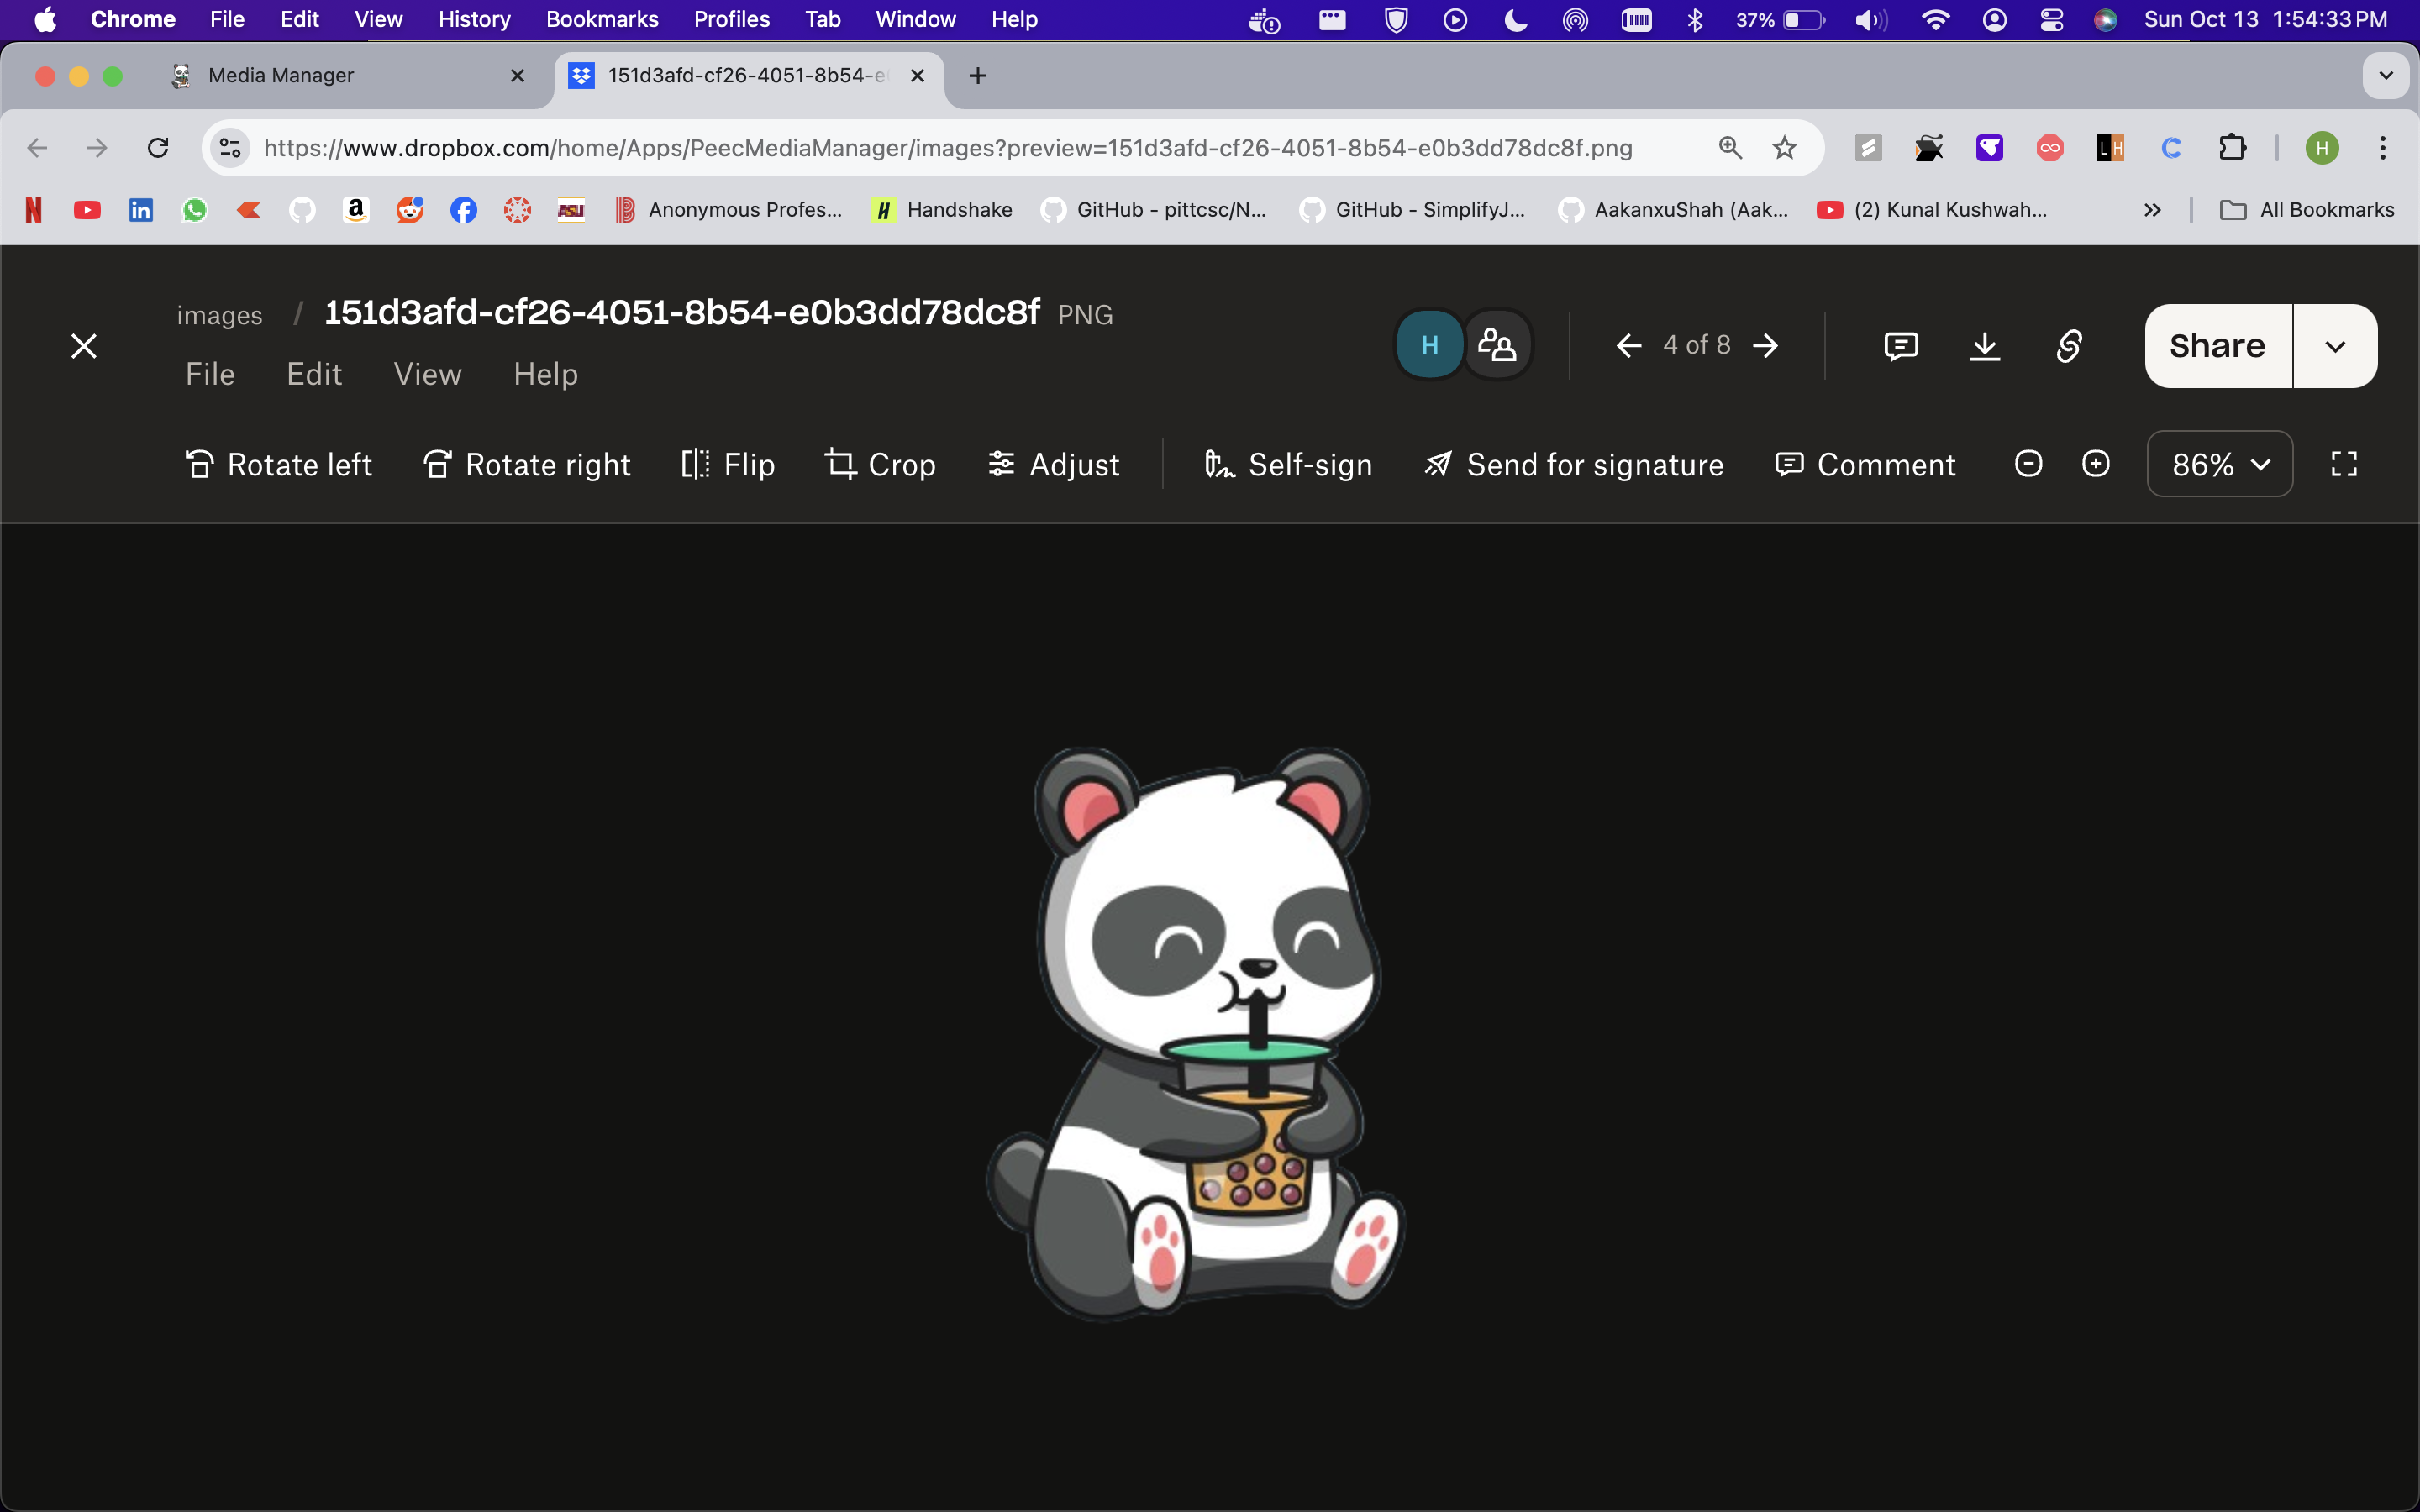This screenshot has width=2420, height=1512.
Task: Click the Share button
Action: pyautogui.click(x=2217, y=347)
